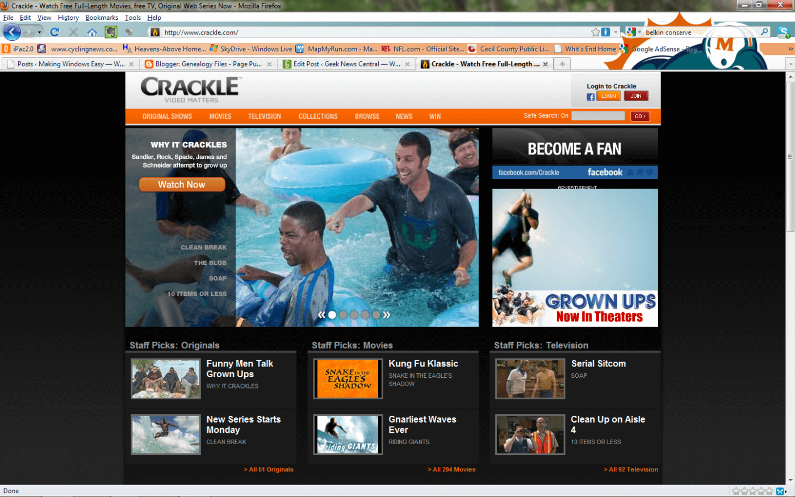Open the www.cyclingnews.com bookmark
Image resolution: width=795 pixels, height=497 pixels.
click(78, 49)
